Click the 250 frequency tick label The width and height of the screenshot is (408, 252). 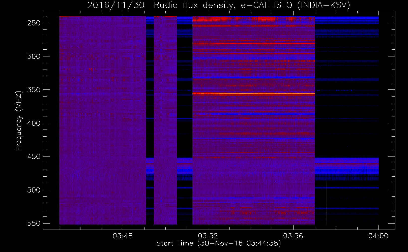click(x=34, y=23)
